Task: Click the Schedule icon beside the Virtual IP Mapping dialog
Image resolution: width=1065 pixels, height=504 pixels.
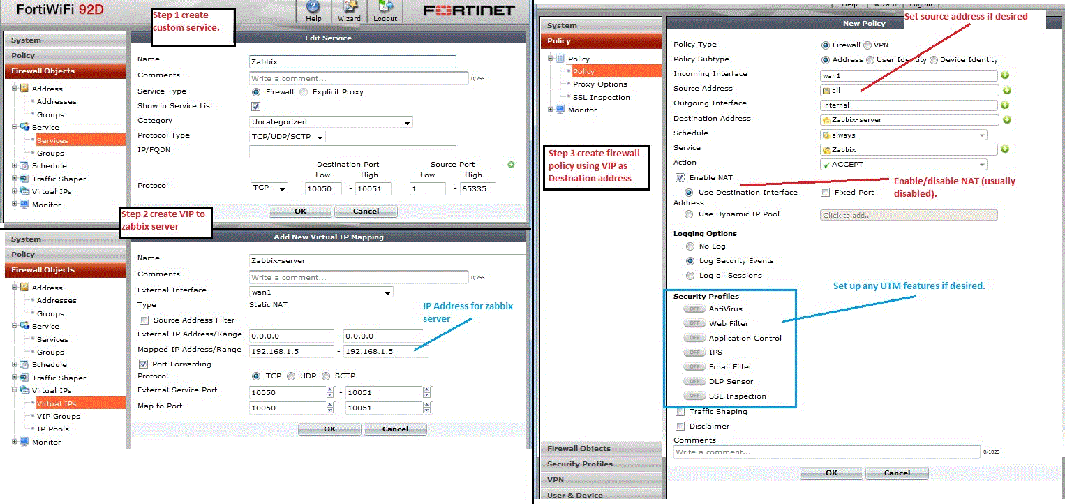Action: (24, 364)
